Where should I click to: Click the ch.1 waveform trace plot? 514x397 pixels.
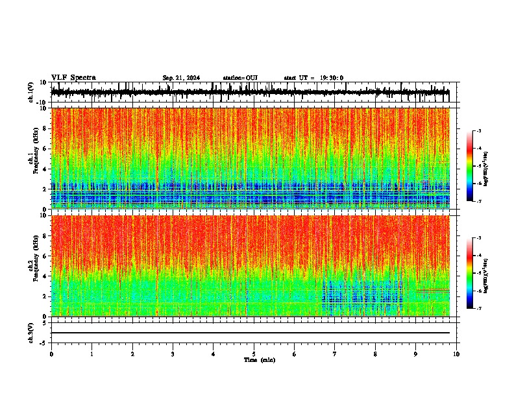[x=250, y=92]
